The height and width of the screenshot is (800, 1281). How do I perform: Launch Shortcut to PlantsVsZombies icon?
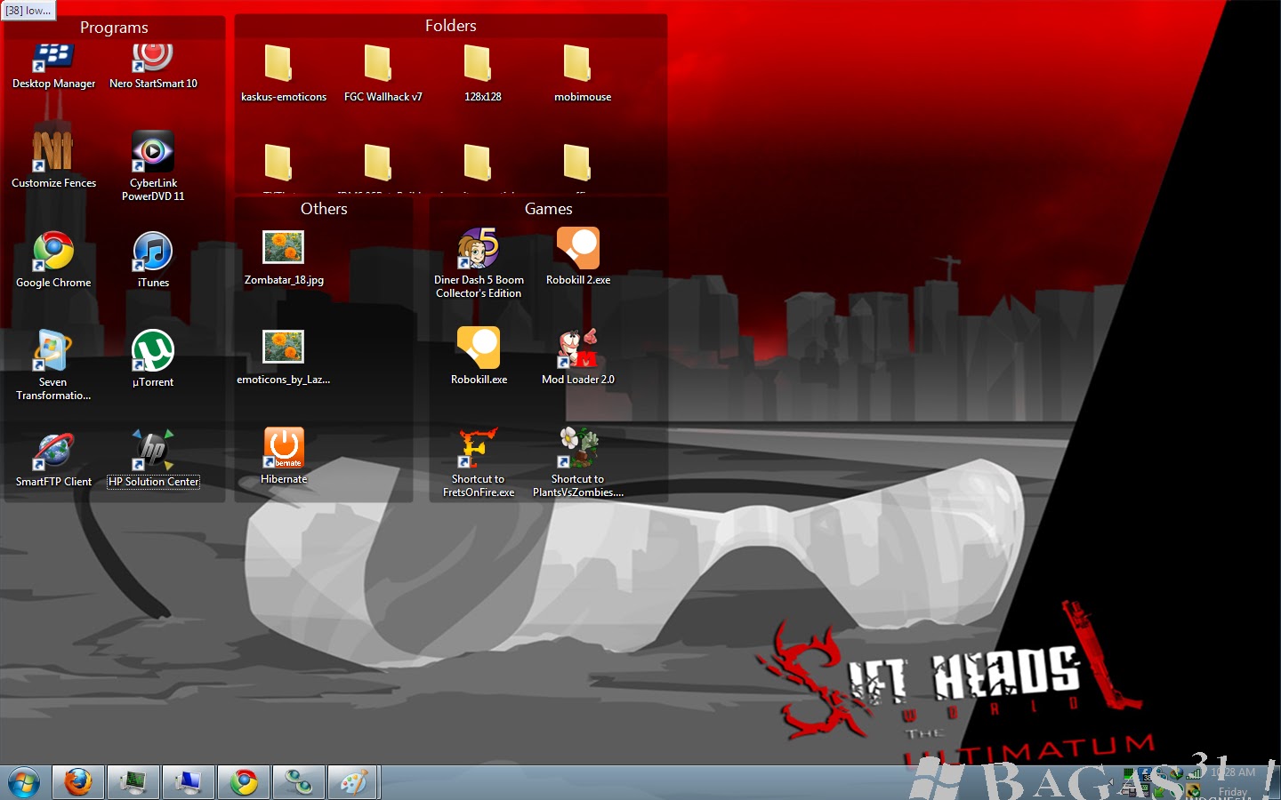click(578, 447)
